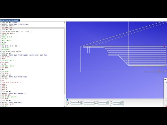The width and height of the screenshot is (167, 125).
Task: Click the X coordinate field
Action: [x=77, y=102]
